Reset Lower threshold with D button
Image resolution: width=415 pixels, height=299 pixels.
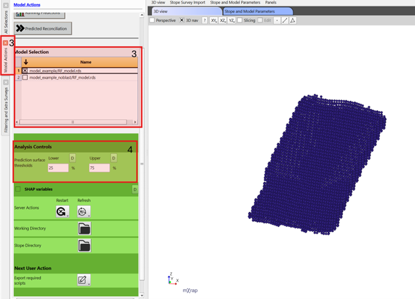(72, 158)
